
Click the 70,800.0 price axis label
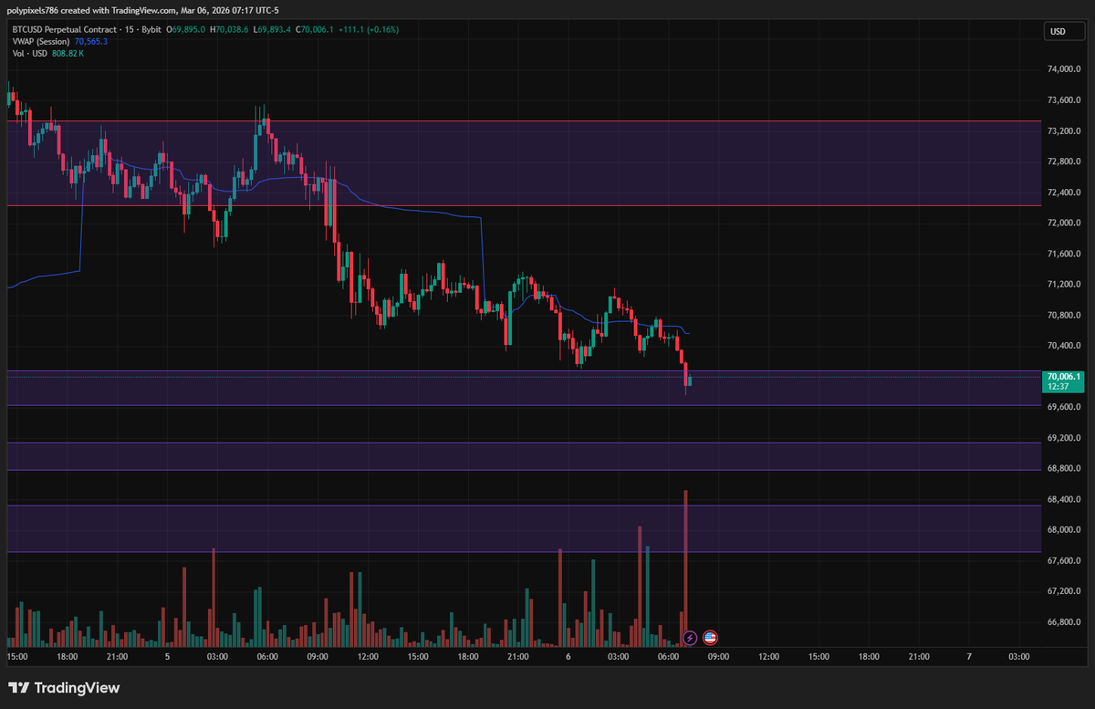pyautogui.click(x=1065, y=315)
